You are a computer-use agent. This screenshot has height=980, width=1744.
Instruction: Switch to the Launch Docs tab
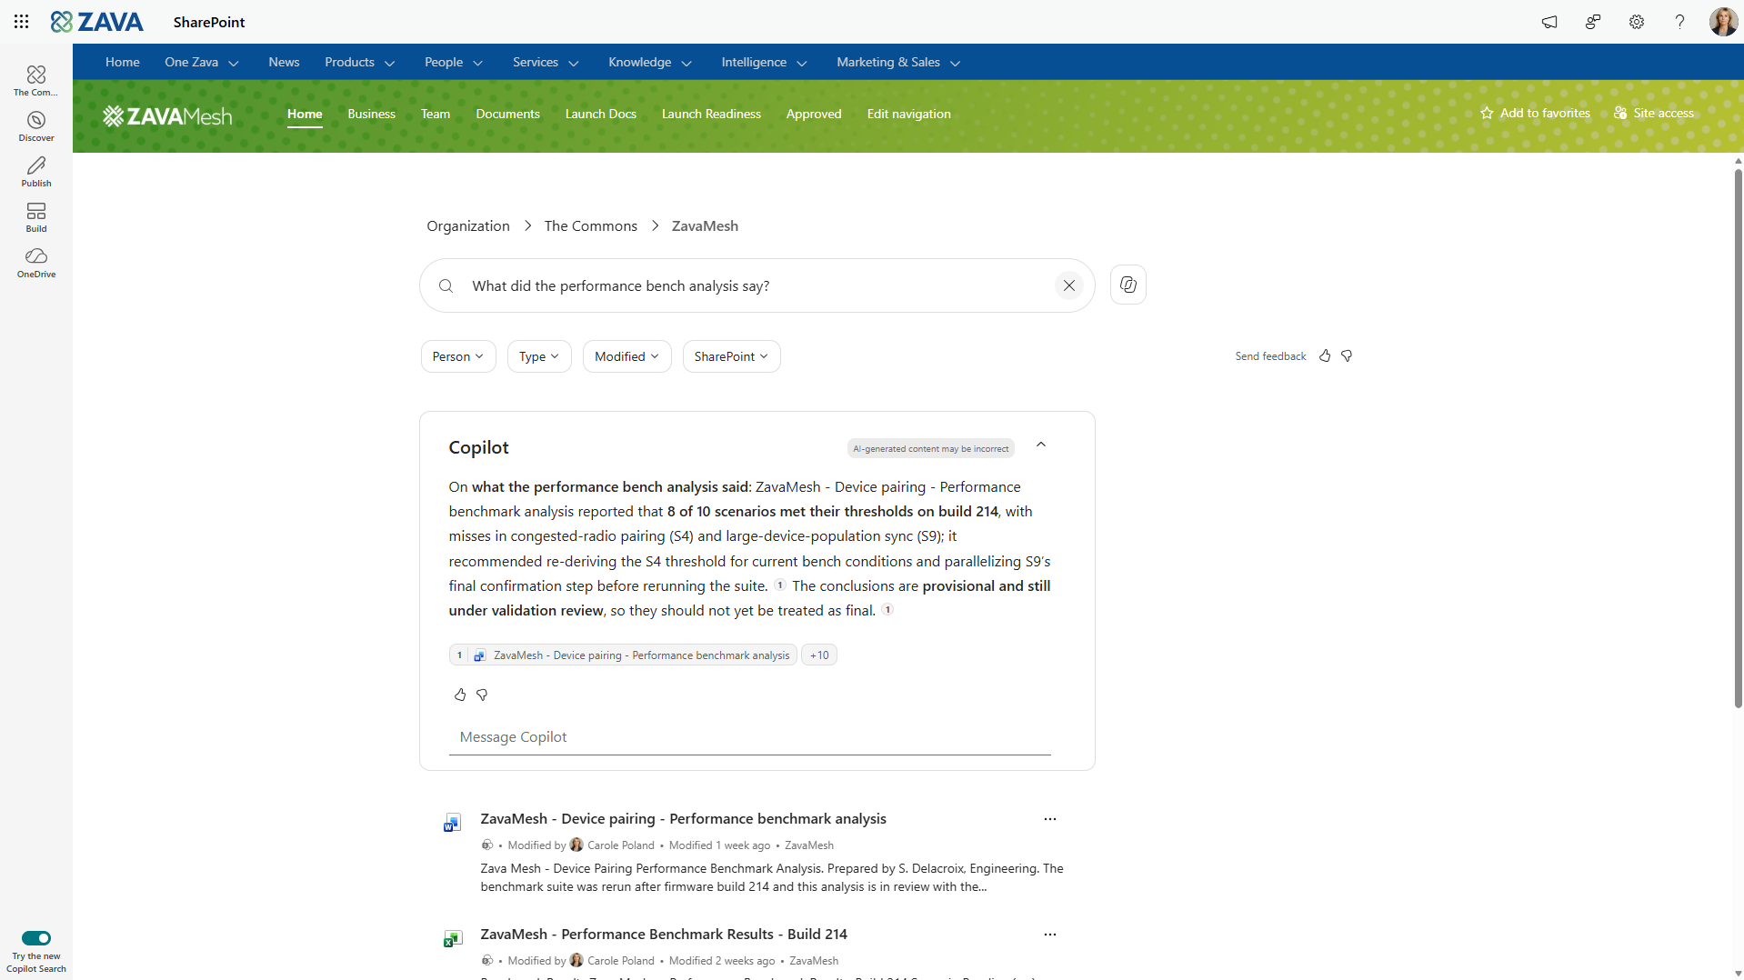(600, 114)
